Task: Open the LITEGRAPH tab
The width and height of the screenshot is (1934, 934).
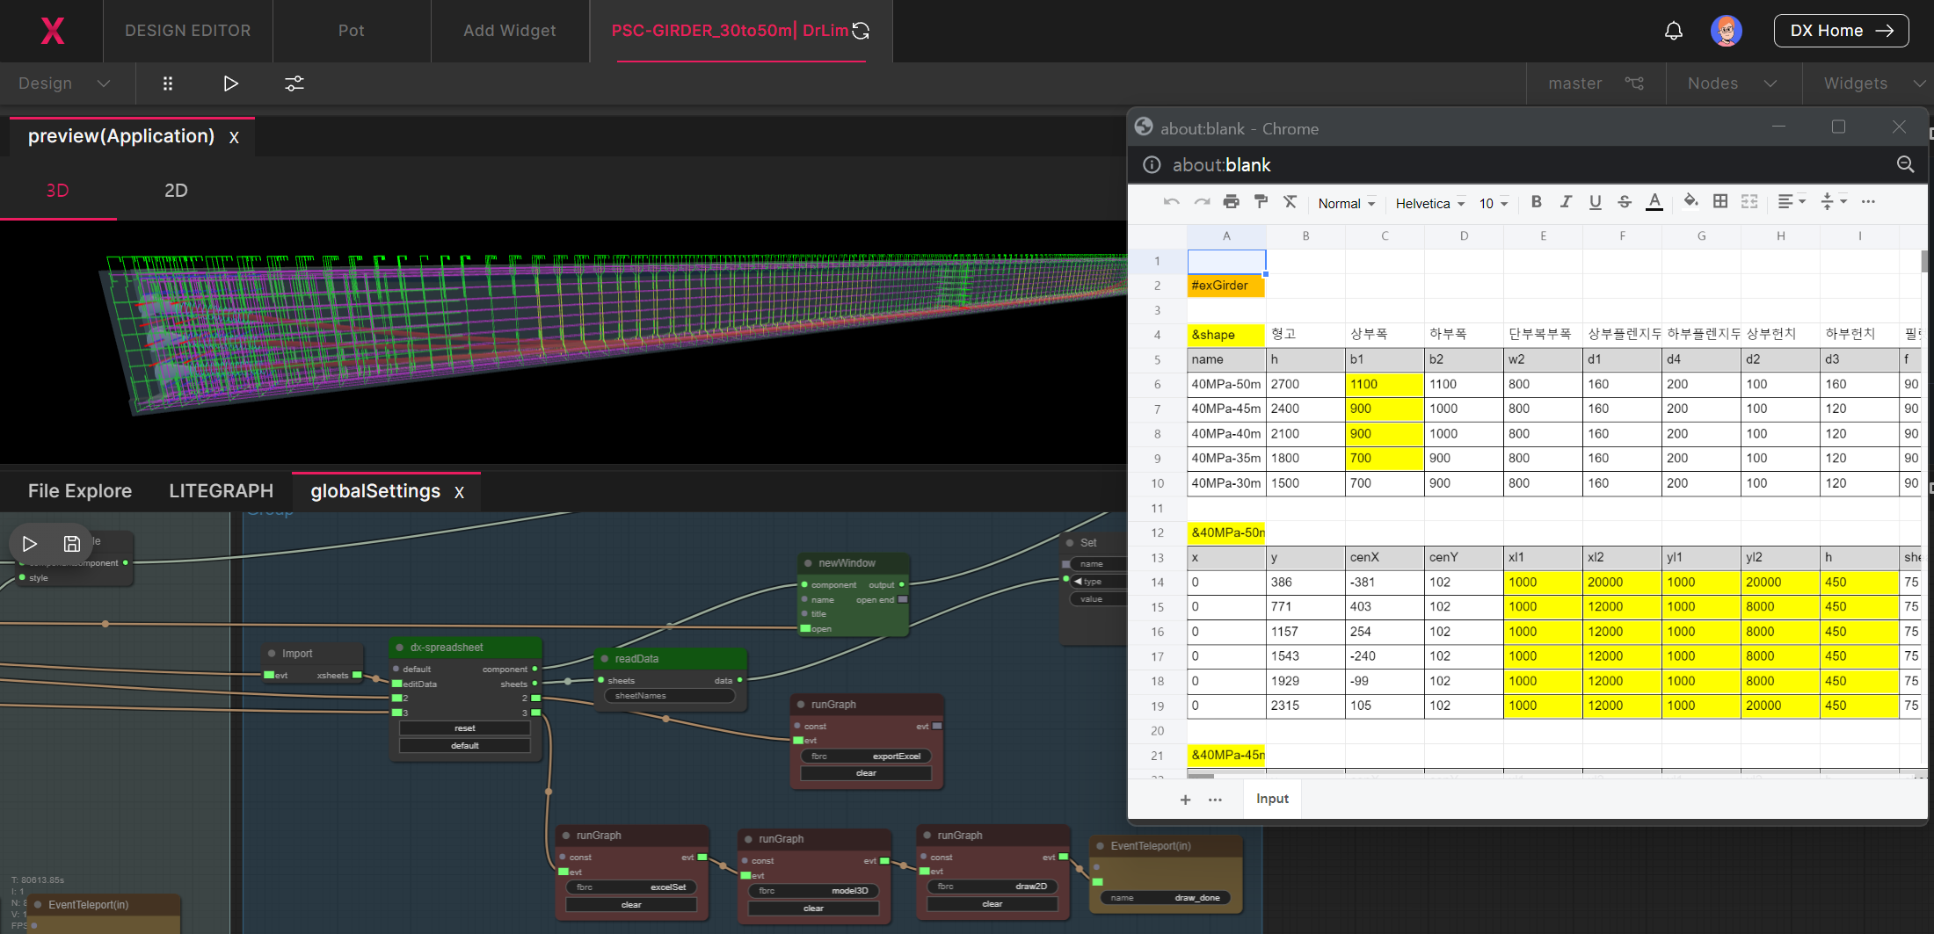Action: [221, 491]
